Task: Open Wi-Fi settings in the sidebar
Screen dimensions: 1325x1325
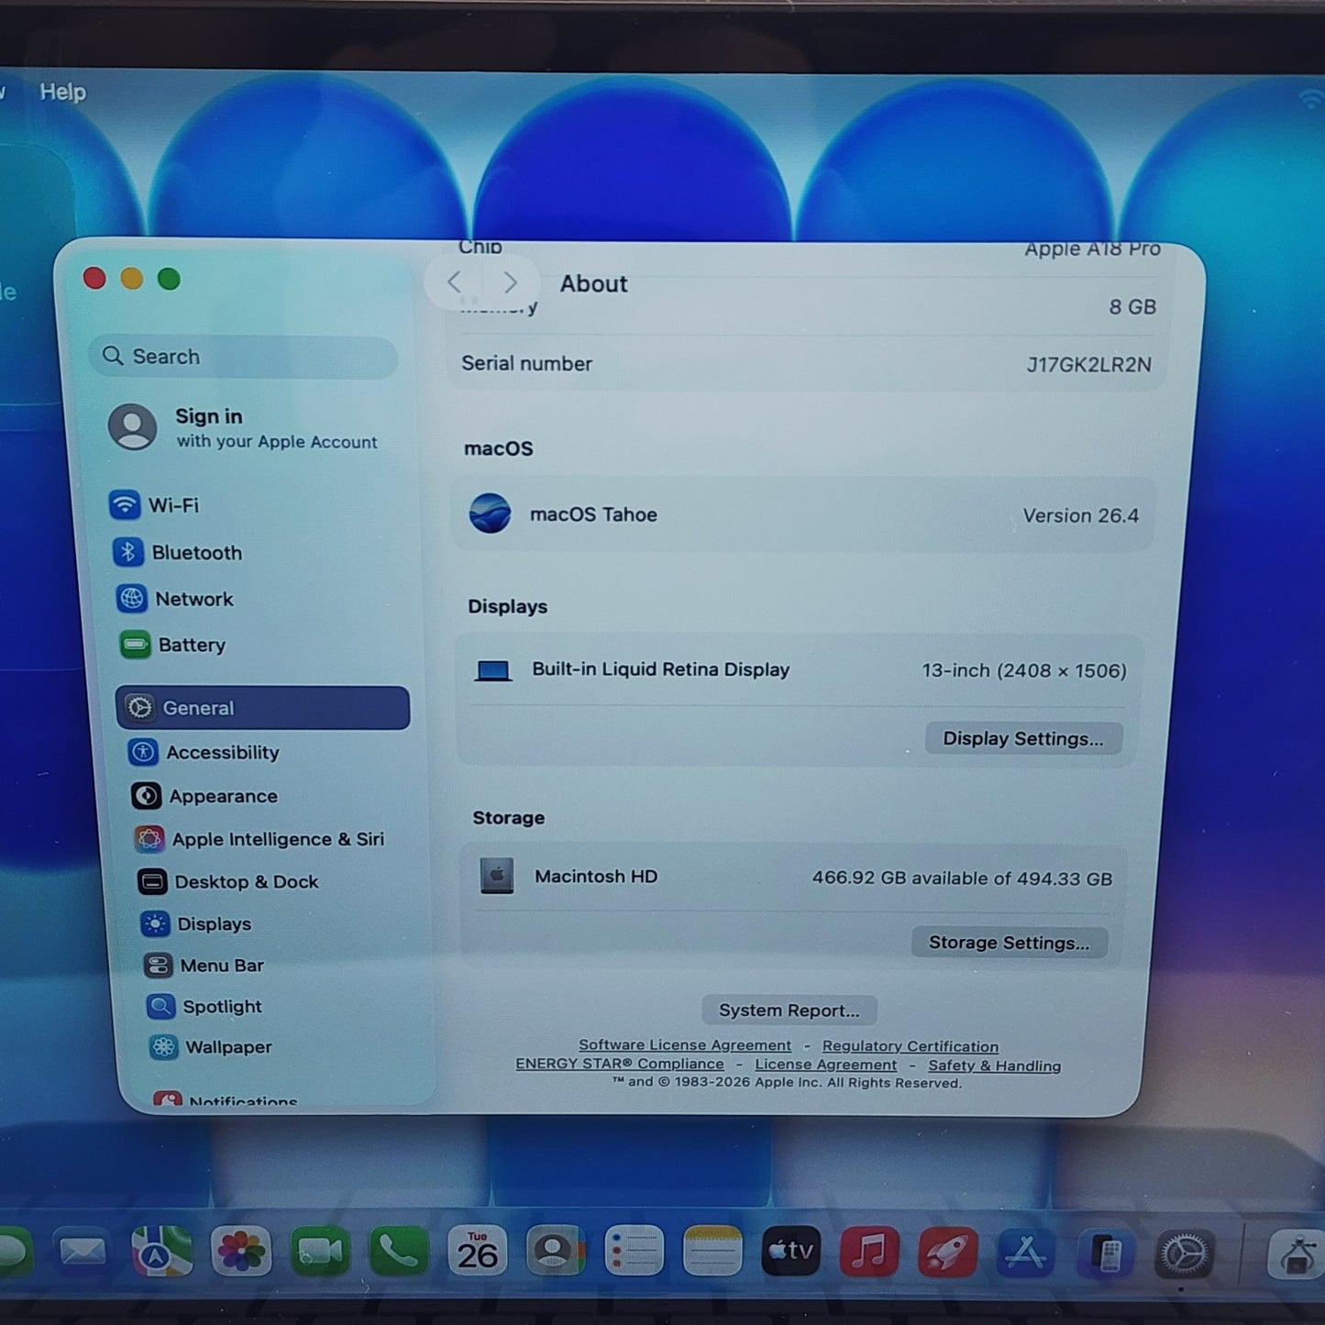Action: click(154, 505)
